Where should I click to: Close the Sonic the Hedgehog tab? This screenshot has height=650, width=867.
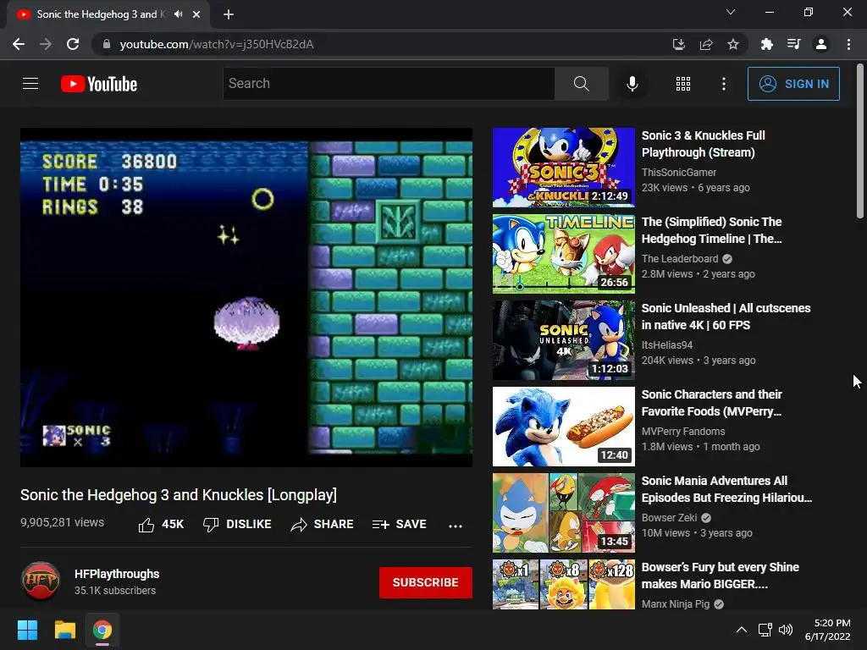tap(196, 14)
